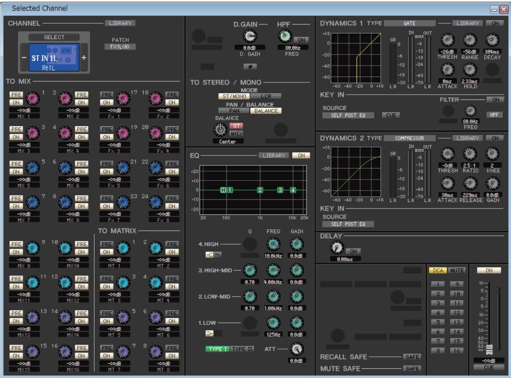
Task: Click the DELAY time knob
Action: (x=337, y=248)
